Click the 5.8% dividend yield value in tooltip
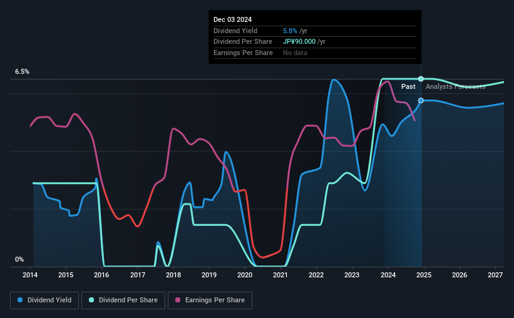 [290, 31]
